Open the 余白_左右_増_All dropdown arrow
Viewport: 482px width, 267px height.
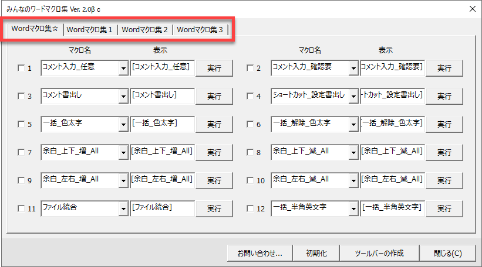tap(123, 181)
